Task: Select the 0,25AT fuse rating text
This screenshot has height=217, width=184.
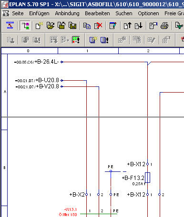Action: pyautogui.click(x=139, y=184)
